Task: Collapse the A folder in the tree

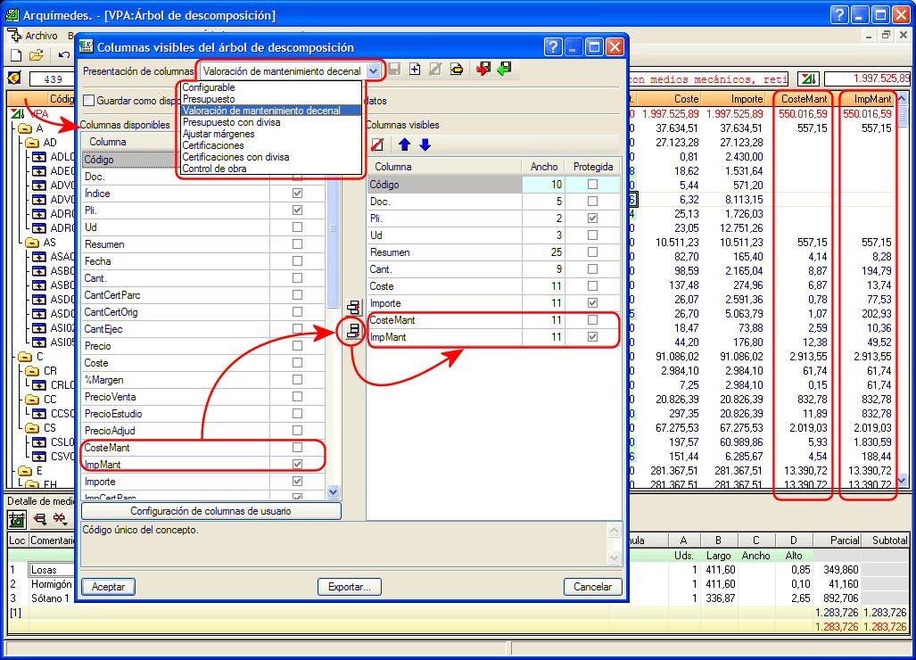Action: 25,128
